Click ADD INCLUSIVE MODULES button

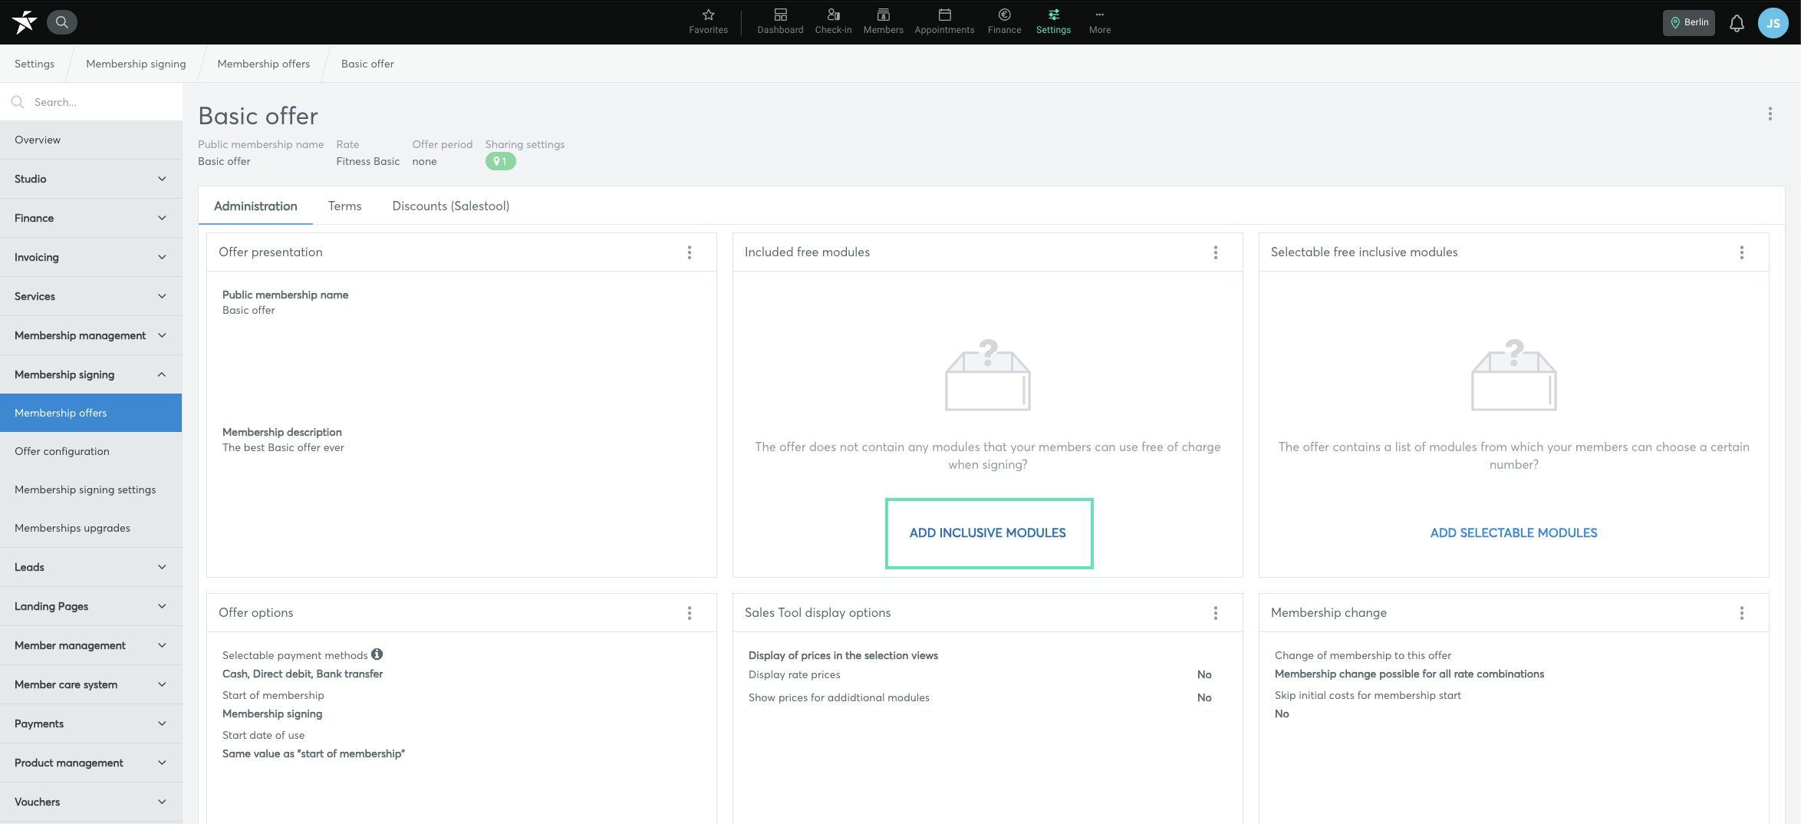click(989, 533)
